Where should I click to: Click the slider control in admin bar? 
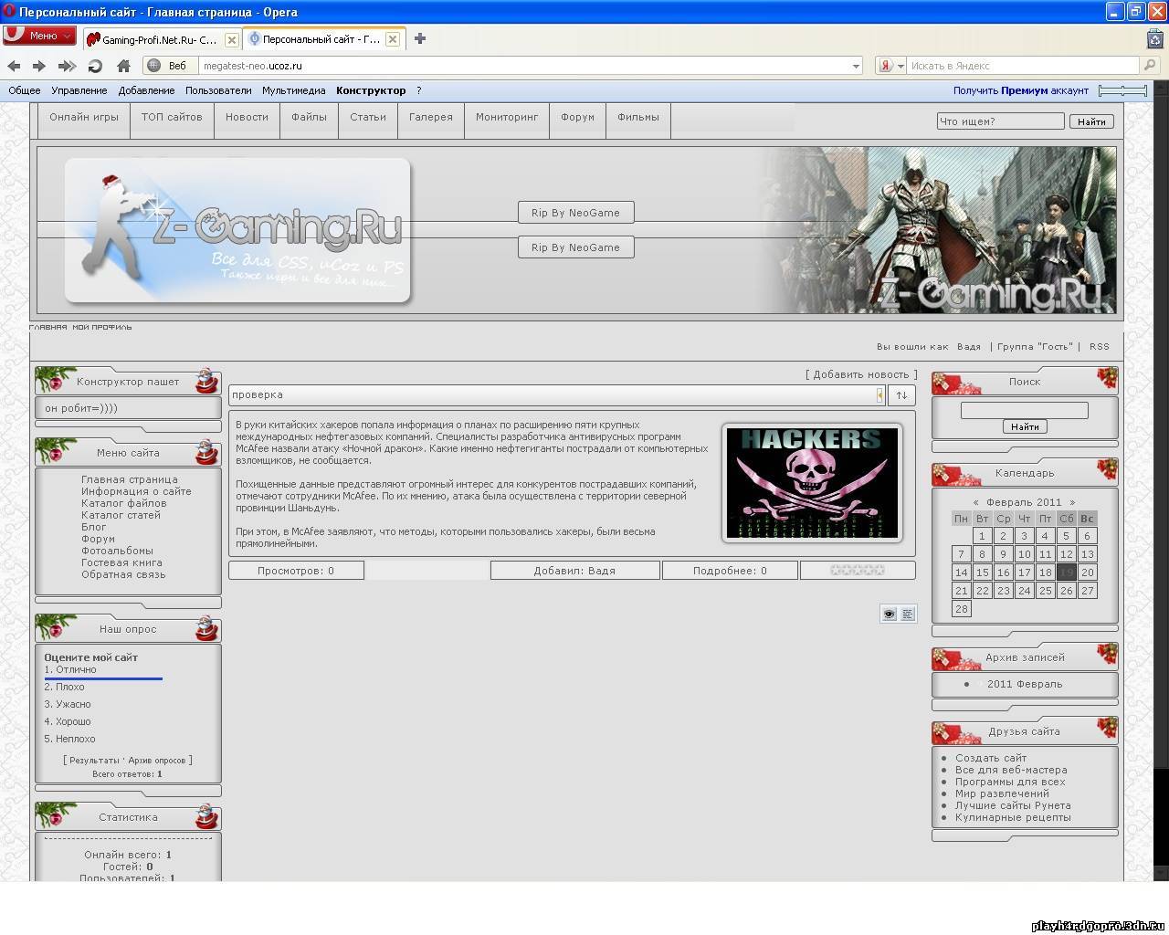tap(1122, 90)
